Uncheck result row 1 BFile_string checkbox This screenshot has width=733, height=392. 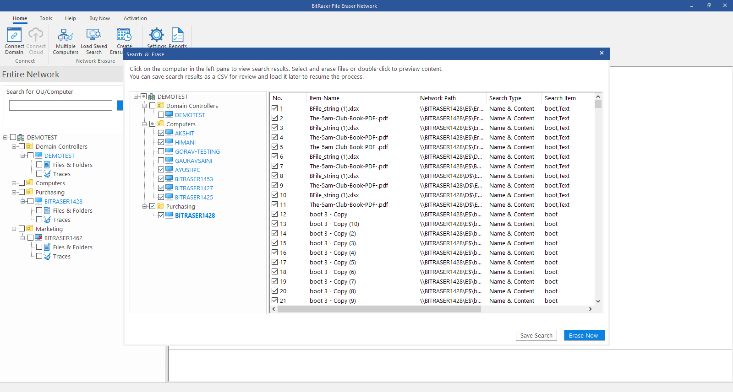(275, 108)
